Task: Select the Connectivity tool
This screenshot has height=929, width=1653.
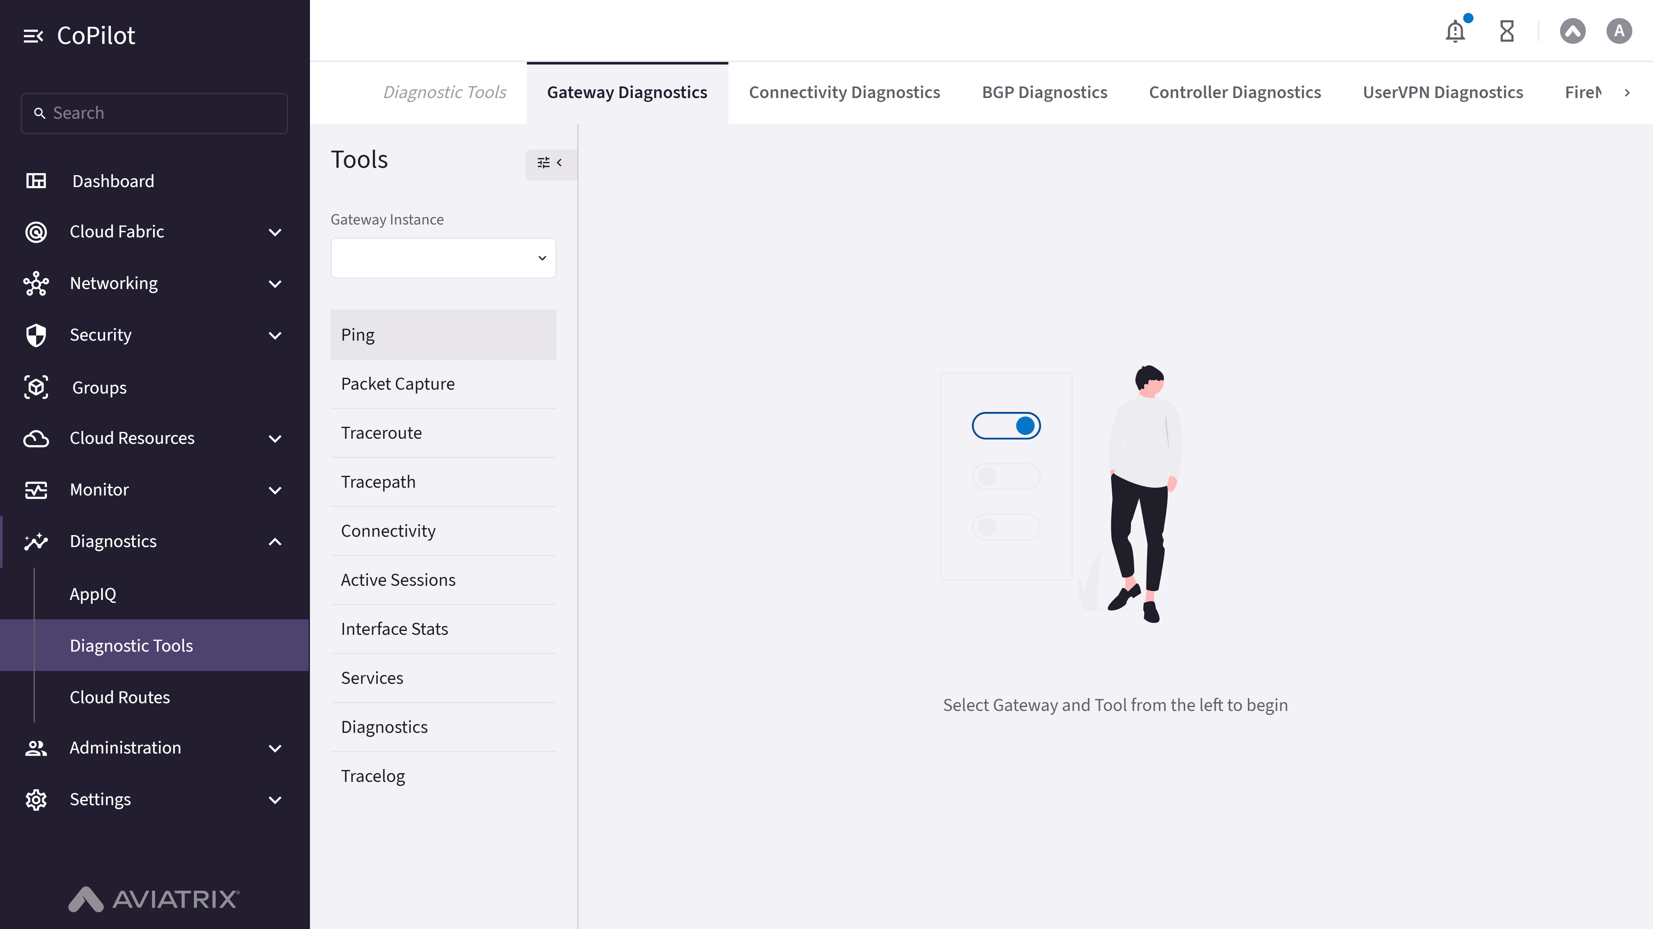Action: [443, 531]
